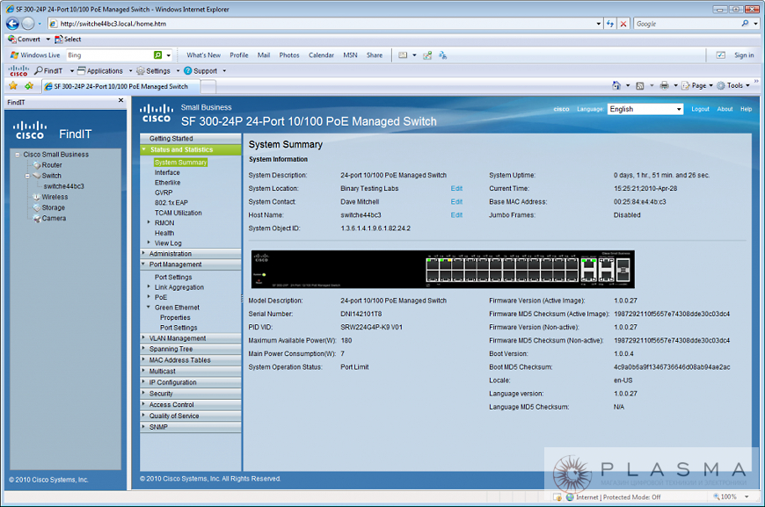Select Wireless in the FindIT tree
This screenshot has height=507, width=765.
[55, 197]
